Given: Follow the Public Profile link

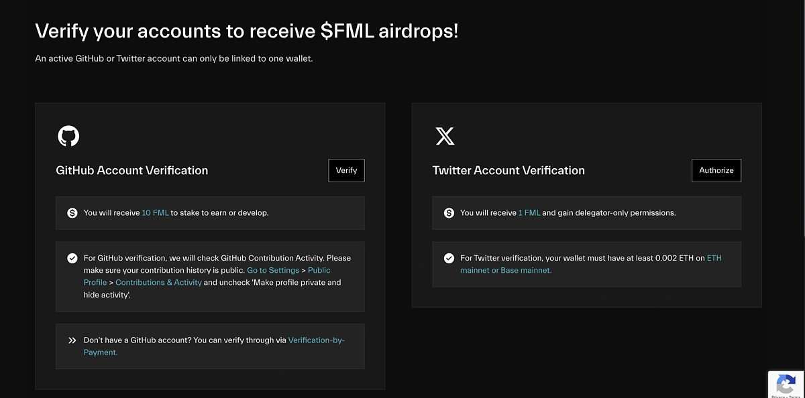Looking at the screenshot, I should point(207,276).
